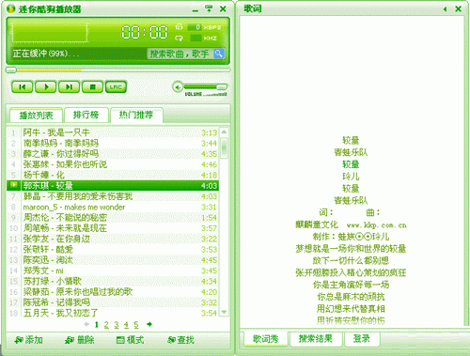Select song 陈冠希 - 记得我吗

(x=113, y=302)
